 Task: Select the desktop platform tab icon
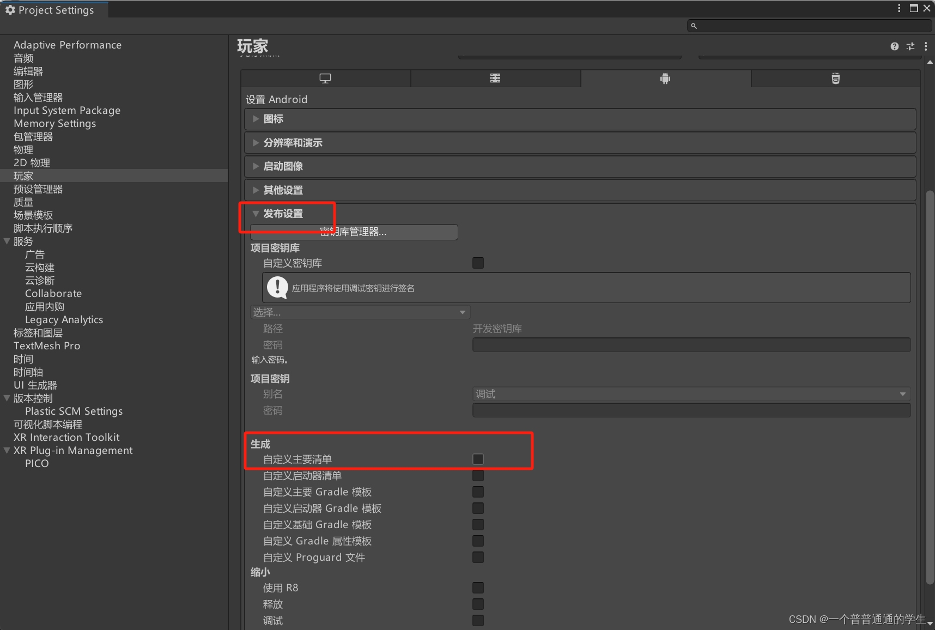tap(325, 78)
